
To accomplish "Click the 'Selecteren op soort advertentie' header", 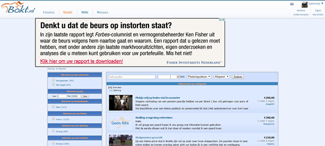I will click(75, 75).
